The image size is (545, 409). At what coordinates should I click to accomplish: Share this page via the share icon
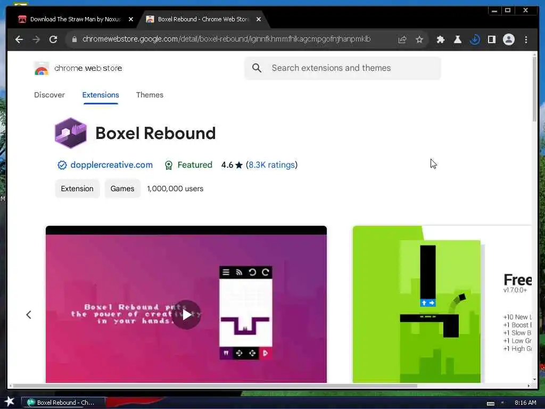coord(402,39)
